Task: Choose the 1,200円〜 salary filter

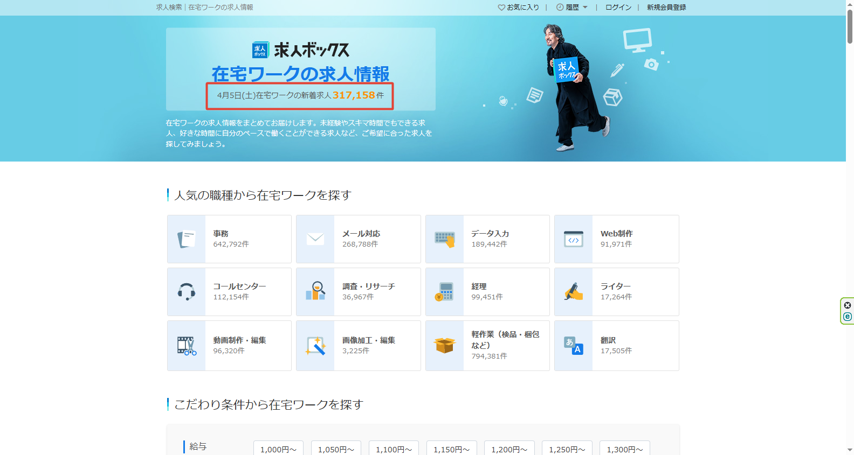Action: (x=509, y=449)
